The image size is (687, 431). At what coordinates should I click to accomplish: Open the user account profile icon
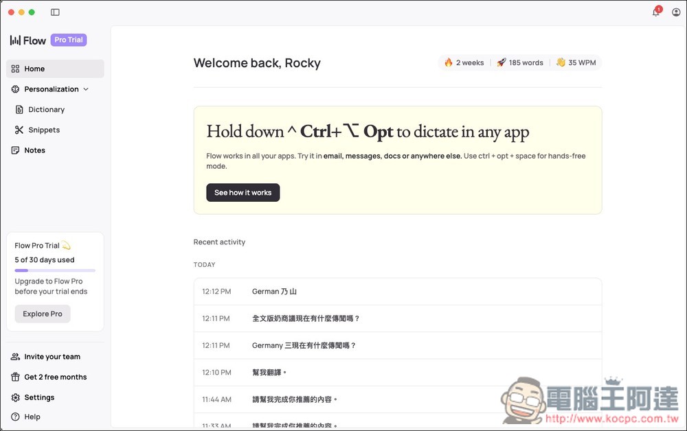(x=676, y=12)
